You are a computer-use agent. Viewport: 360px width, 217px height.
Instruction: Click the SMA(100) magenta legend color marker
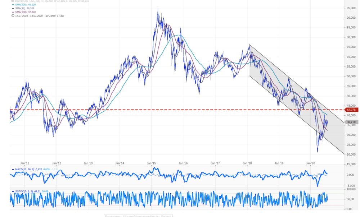[13, 12]
